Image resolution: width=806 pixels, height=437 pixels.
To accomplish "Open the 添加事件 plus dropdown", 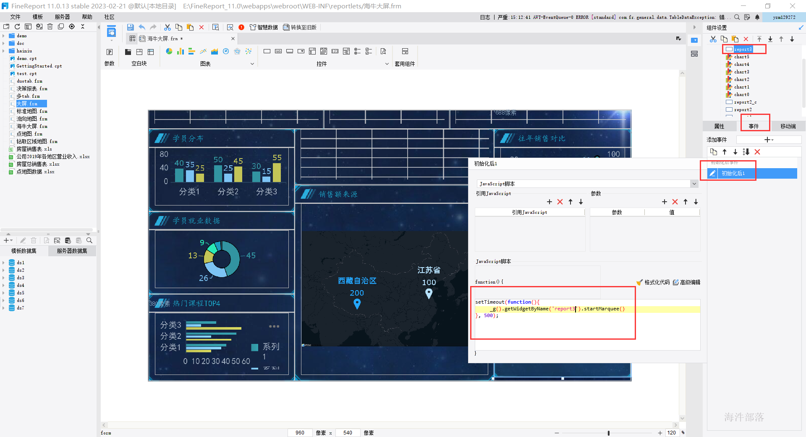I will point(769,140).
